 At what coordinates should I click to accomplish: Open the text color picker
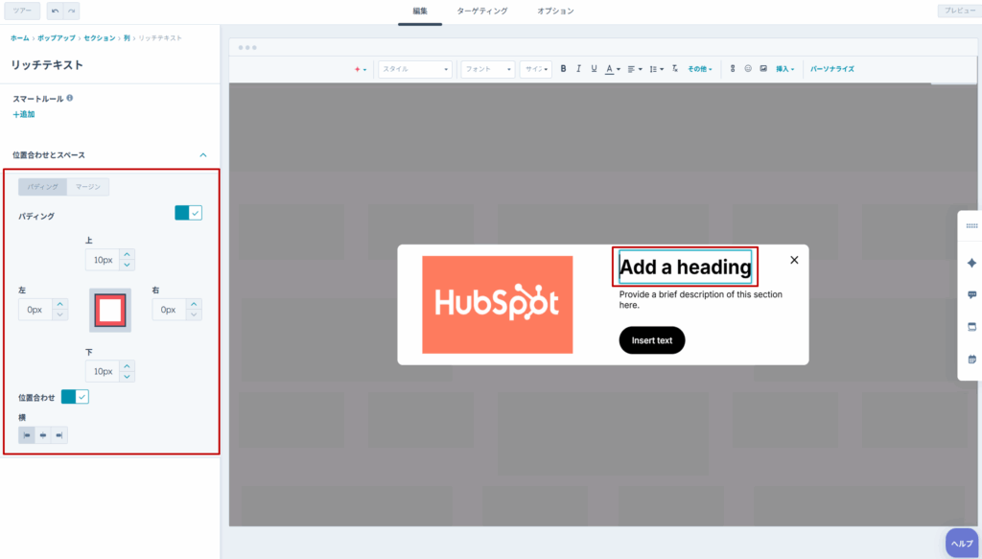tap(611, 69)
